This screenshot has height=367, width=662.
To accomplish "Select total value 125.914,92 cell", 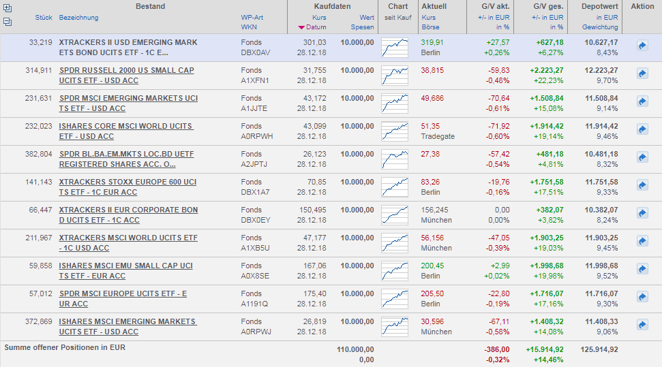I will click(x=599, y=350).
